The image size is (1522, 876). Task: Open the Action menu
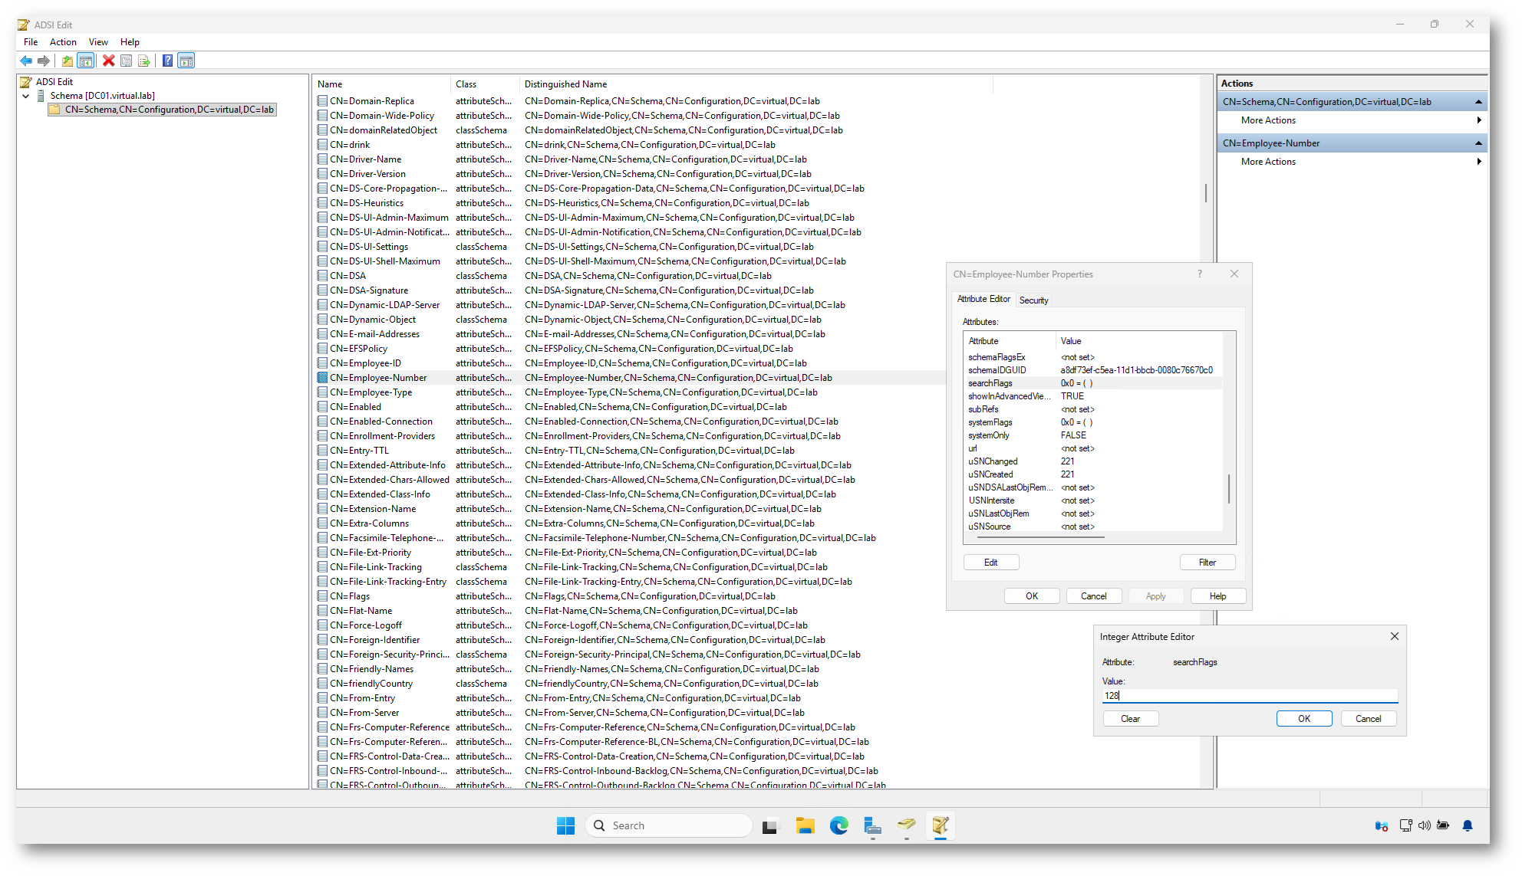point(63,42)
